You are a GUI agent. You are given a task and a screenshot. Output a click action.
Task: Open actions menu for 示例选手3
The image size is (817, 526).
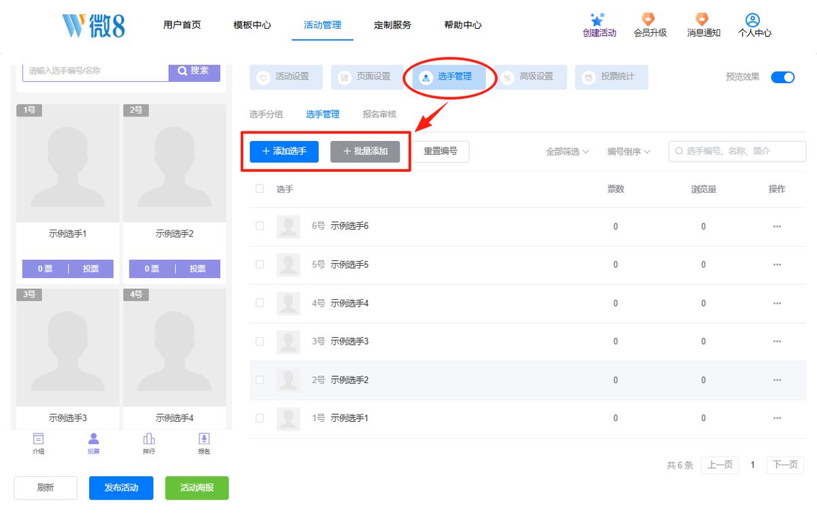pos(777,341)
